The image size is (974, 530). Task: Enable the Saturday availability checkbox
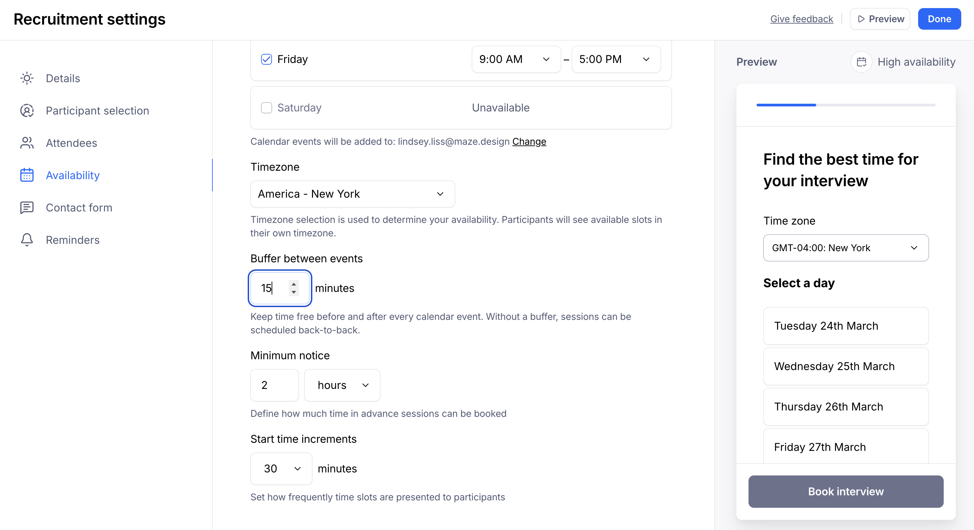(x=266, y=108)
